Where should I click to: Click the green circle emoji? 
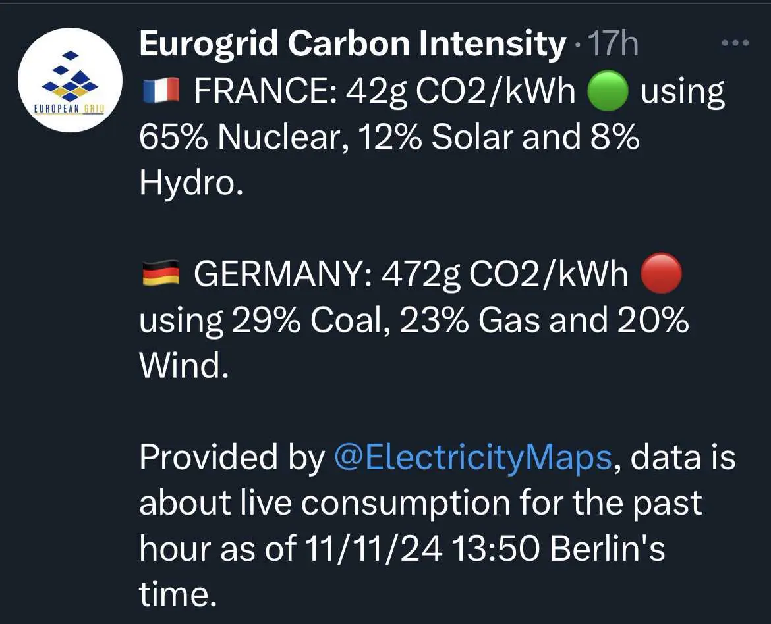click(607, 92)
